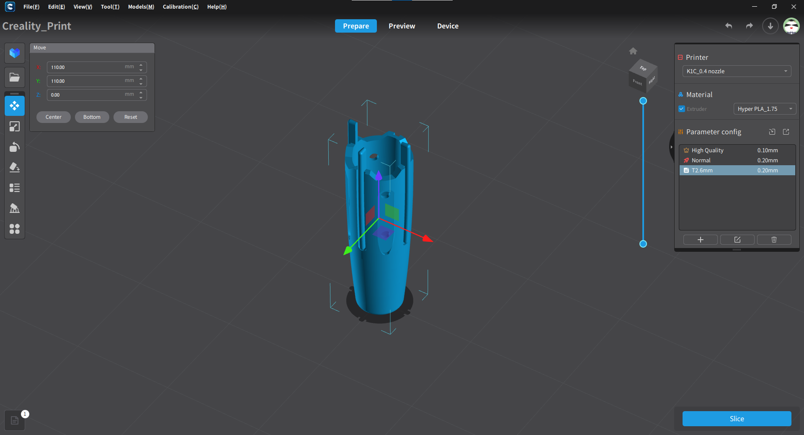This screenshot has width=804, height=435.
Task: Open the Calibration(C) menu
Action: [x=180, y=7]
